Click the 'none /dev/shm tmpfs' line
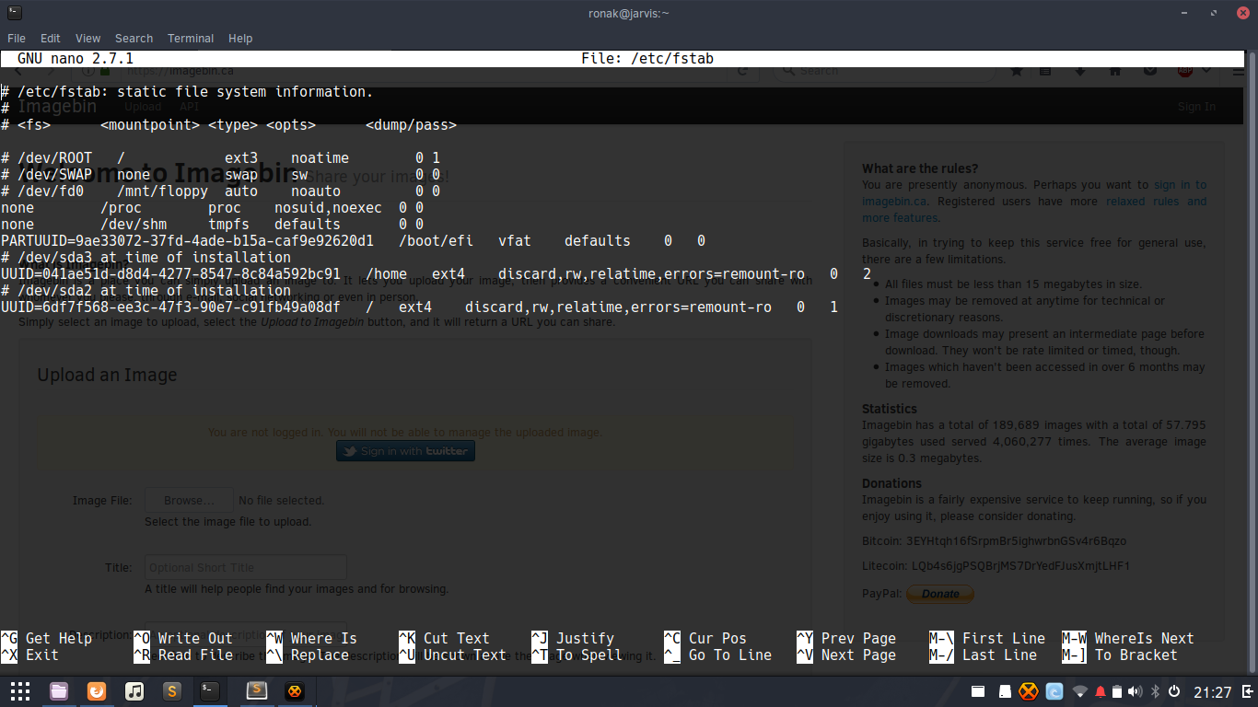Viewport: 1258px width, 707px height. click(x=212, y=225)
